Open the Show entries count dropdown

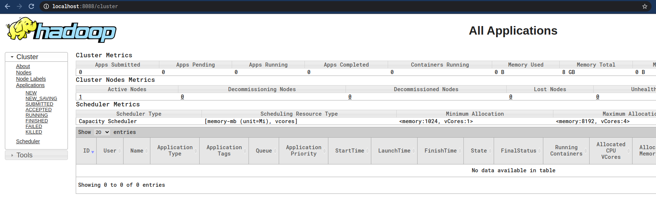tap(101, 132)
